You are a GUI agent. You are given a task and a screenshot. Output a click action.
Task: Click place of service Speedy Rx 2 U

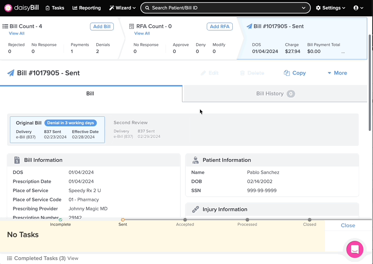coord(85,191)
